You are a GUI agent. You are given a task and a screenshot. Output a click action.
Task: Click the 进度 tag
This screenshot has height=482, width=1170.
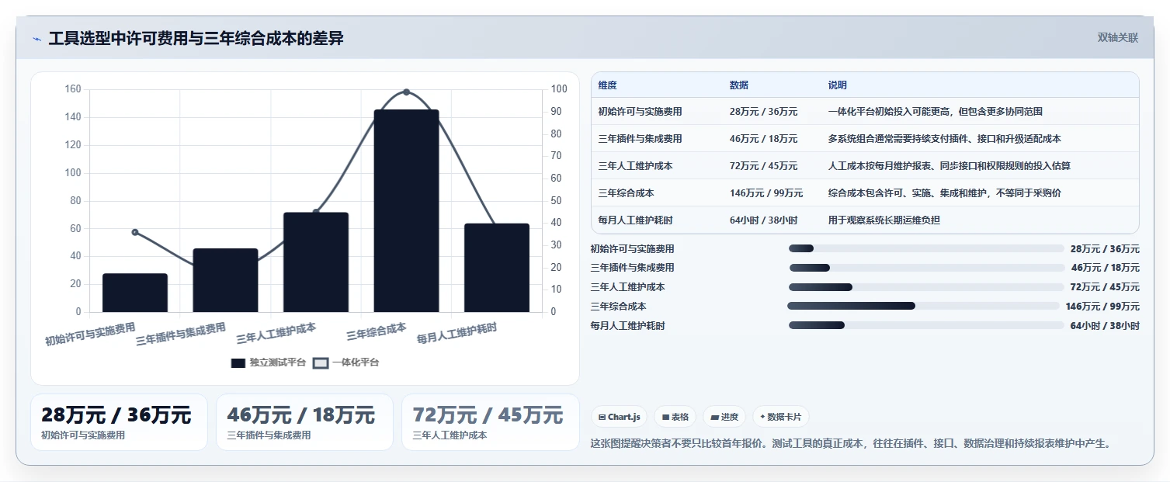724,417
